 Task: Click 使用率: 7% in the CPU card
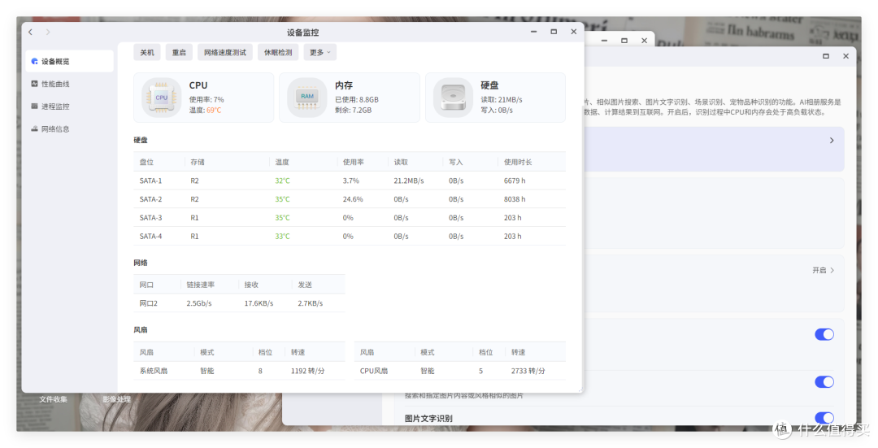(x=206, y=100)
